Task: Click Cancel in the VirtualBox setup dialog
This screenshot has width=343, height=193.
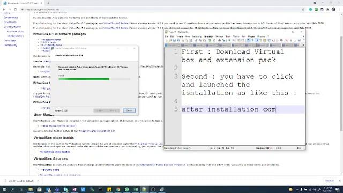Action: click(x=129, y=110)
